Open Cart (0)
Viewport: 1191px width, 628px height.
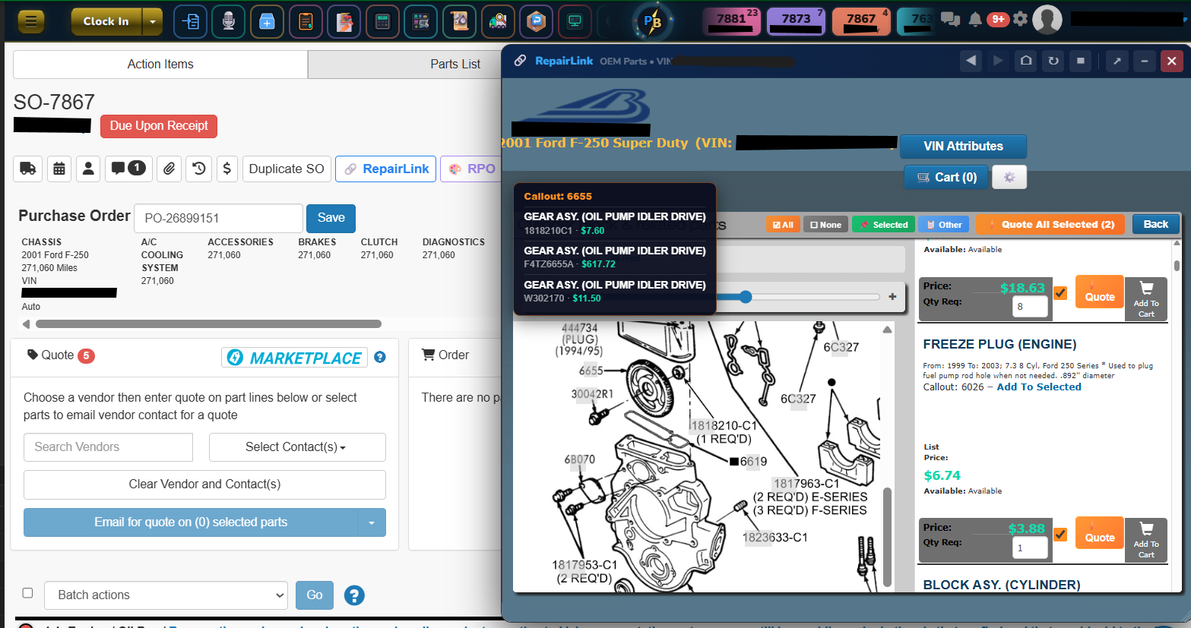tap(946, 177)
